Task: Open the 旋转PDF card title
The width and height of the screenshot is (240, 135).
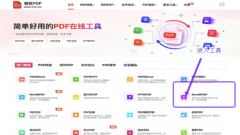Action: [197, 112]
